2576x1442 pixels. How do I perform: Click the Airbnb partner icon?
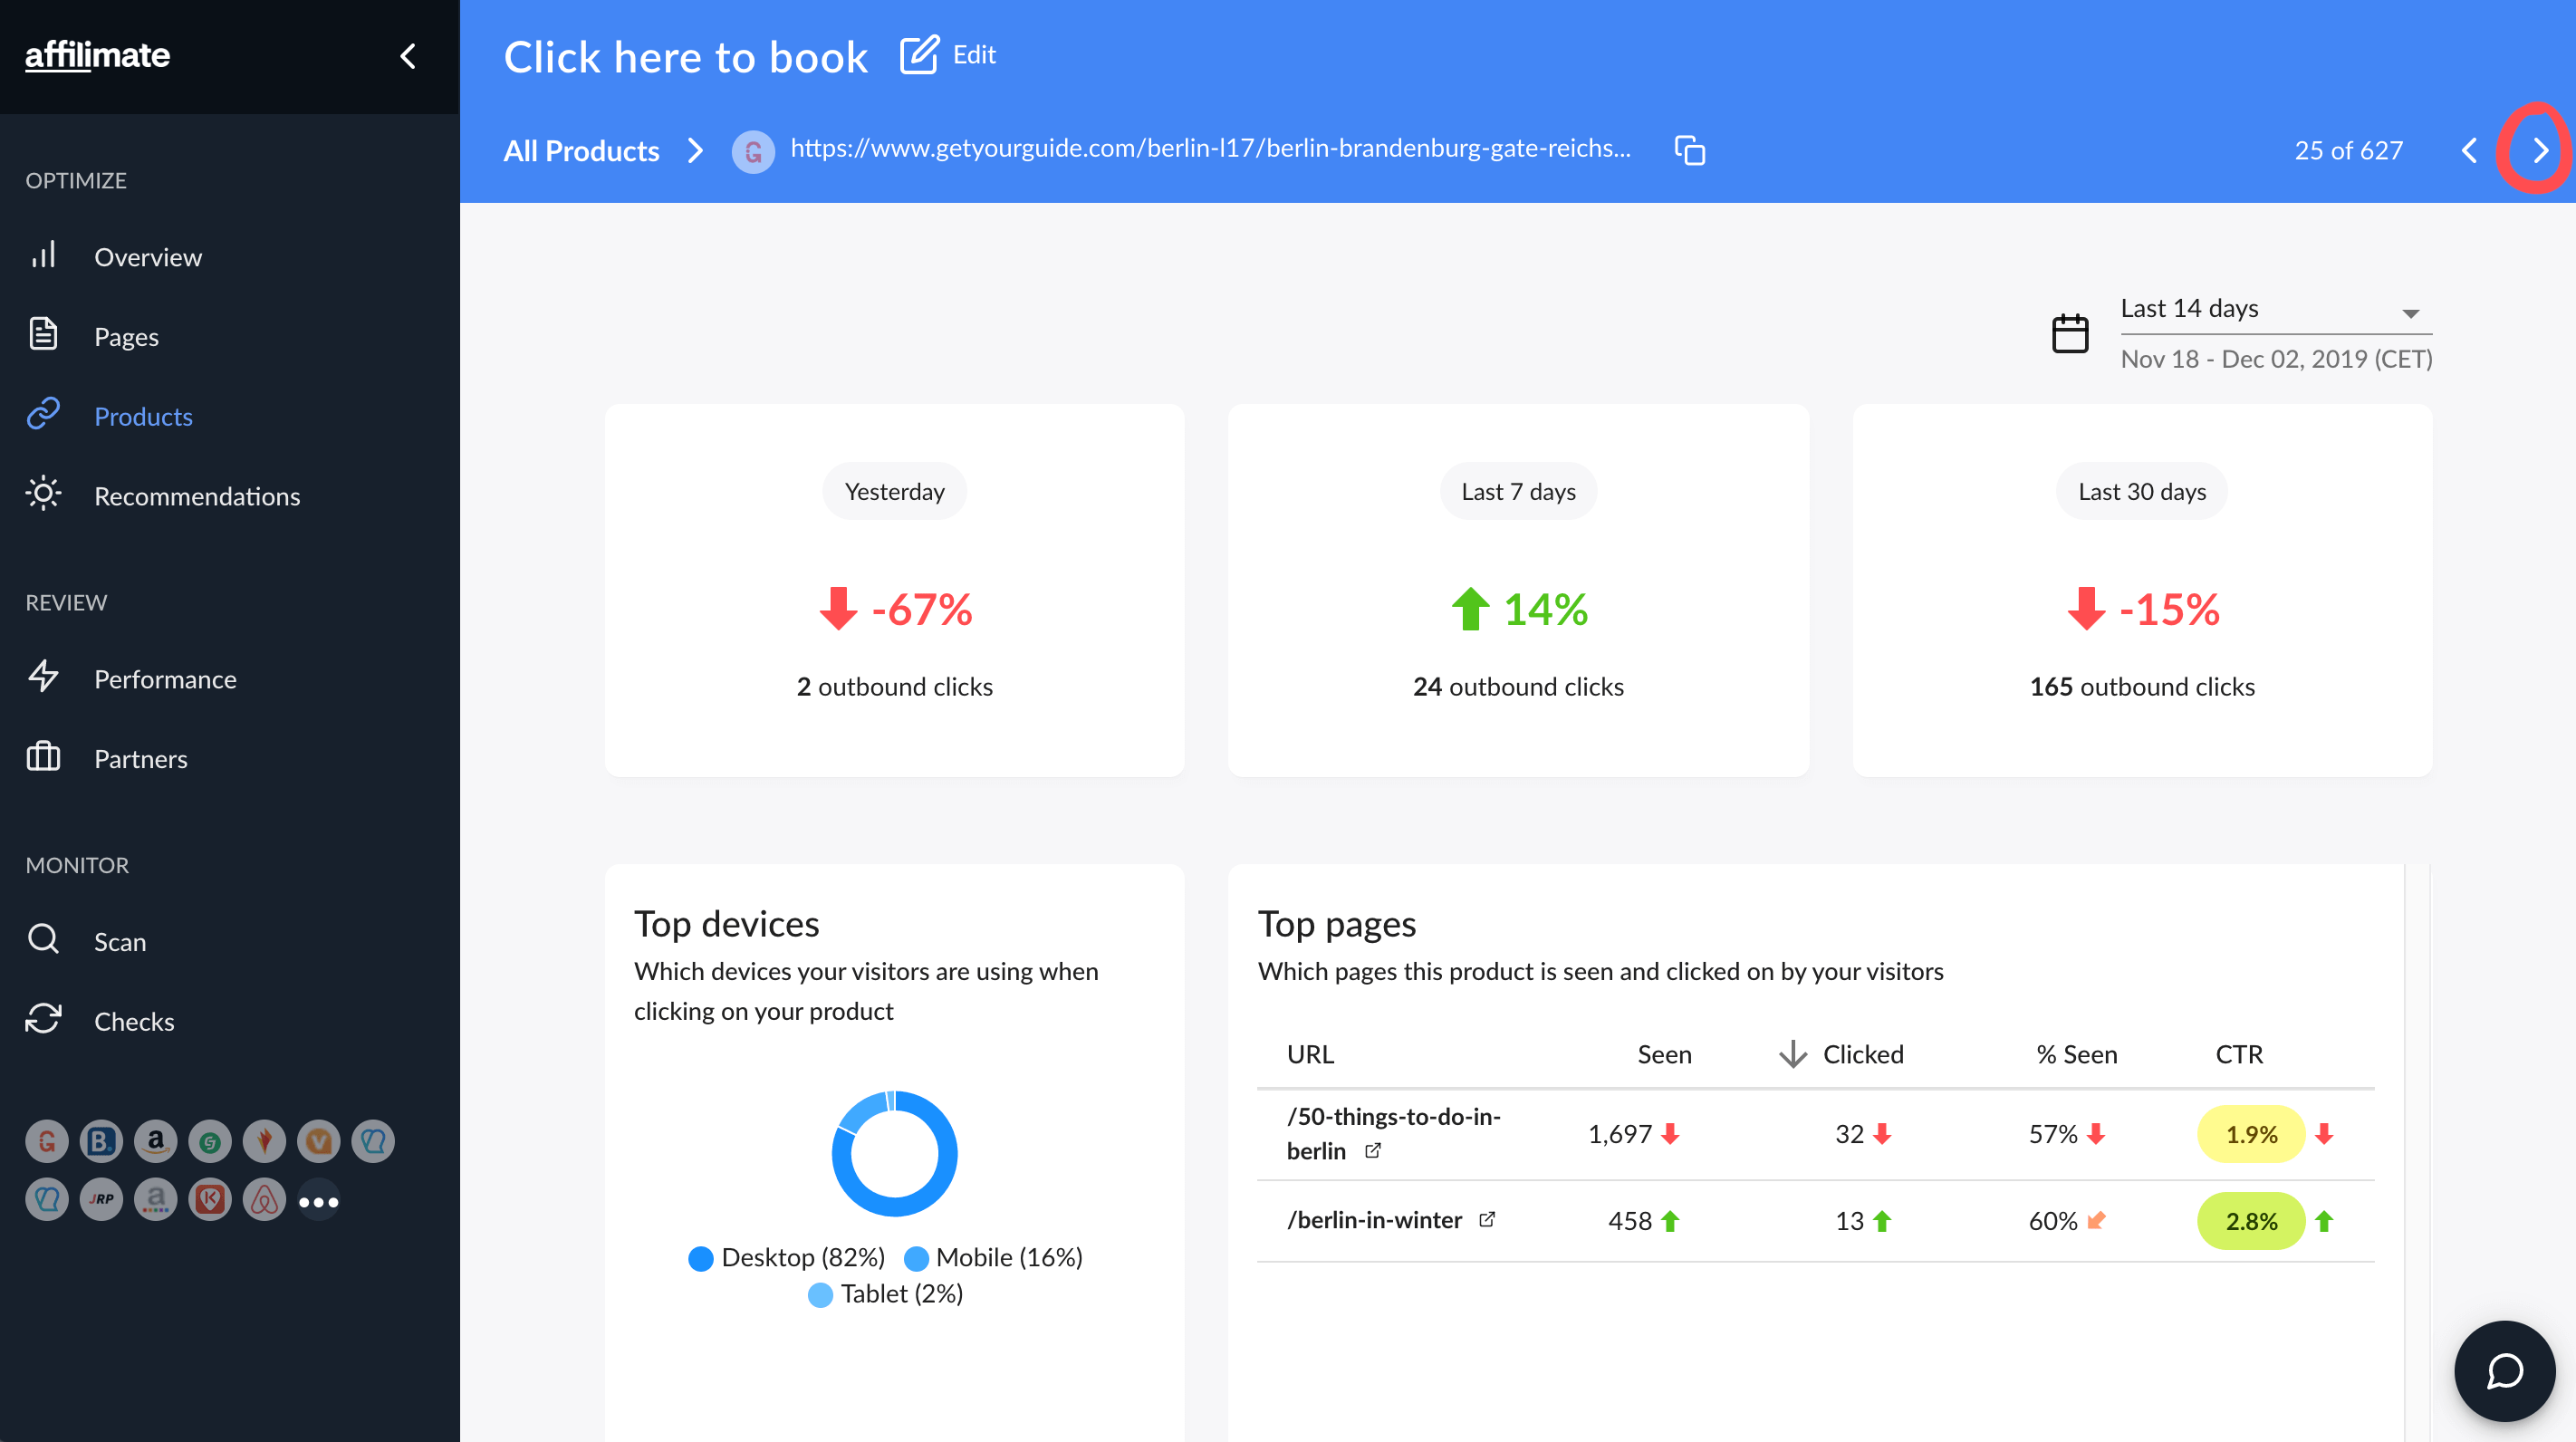264,1199
